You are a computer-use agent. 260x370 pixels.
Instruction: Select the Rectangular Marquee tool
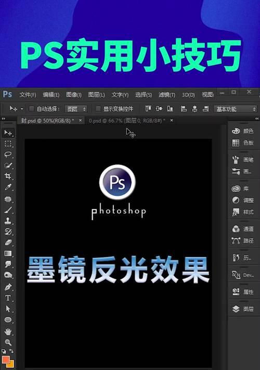8,144
